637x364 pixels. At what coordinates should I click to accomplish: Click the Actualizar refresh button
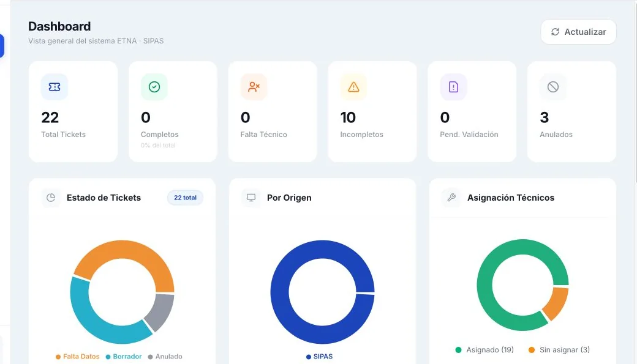578,32
